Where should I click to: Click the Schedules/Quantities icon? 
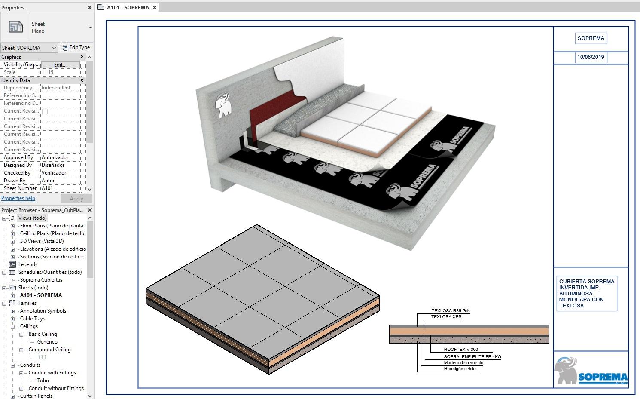12,272
